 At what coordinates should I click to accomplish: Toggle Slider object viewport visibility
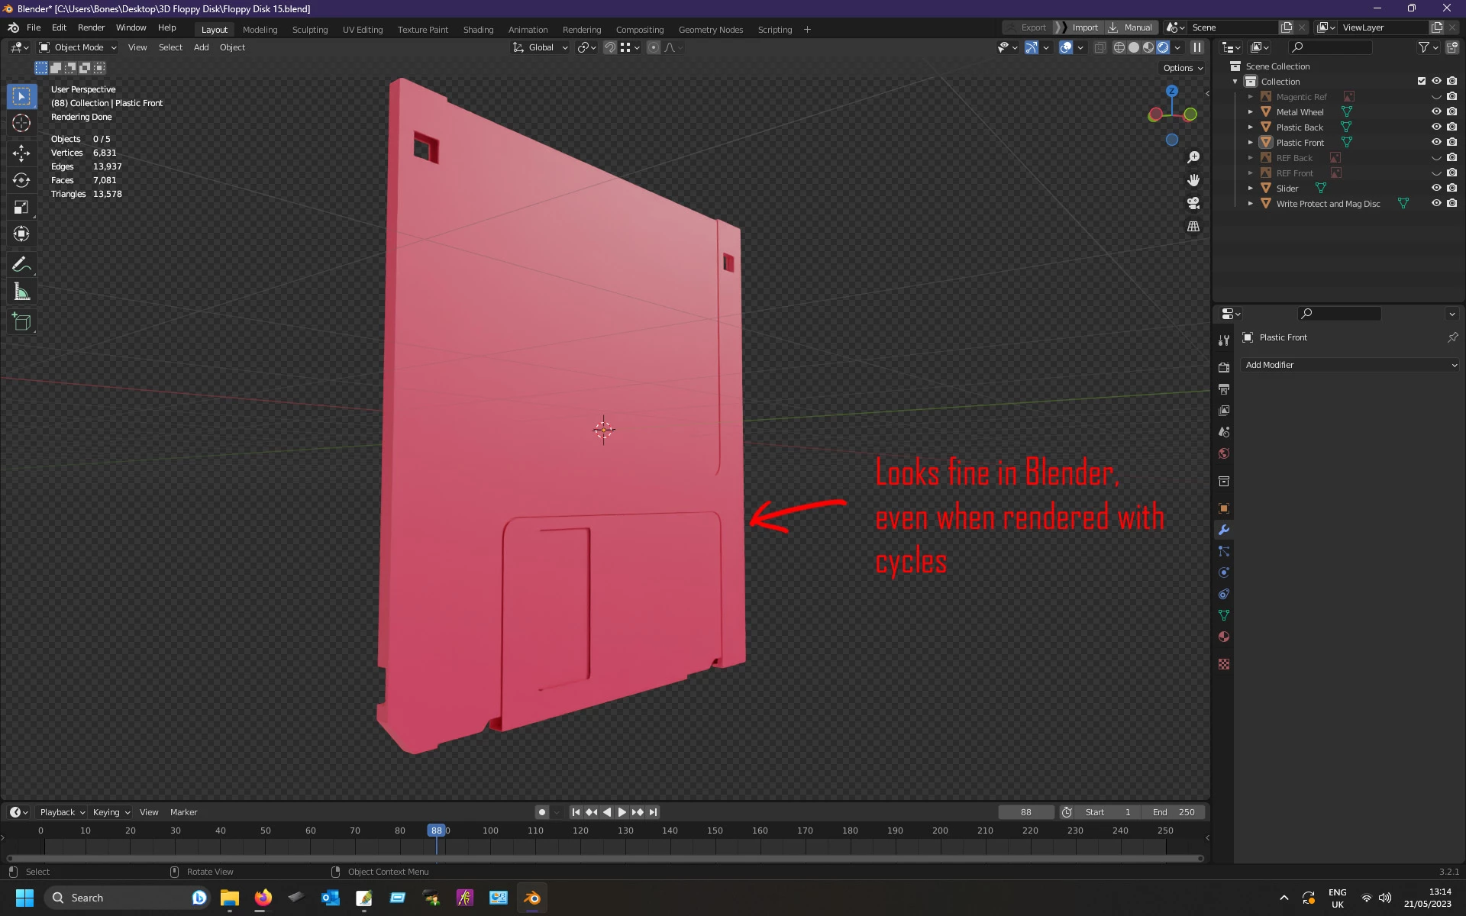pos(1436,188)
